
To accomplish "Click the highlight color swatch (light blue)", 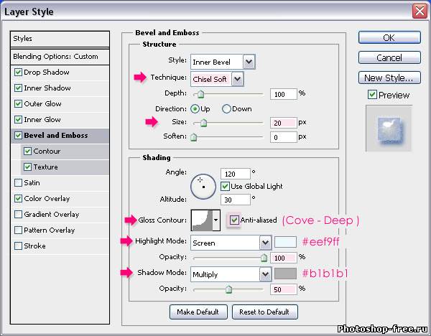I will pyautogui.click(x=285, y=243).
